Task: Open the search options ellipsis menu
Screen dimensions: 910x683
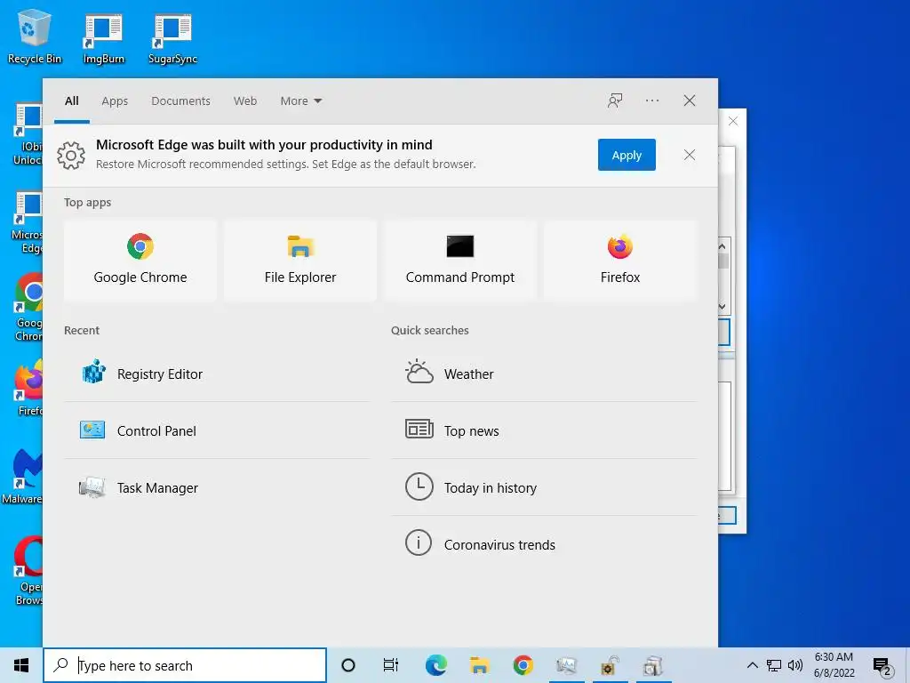Action: (x=651, y=100)
